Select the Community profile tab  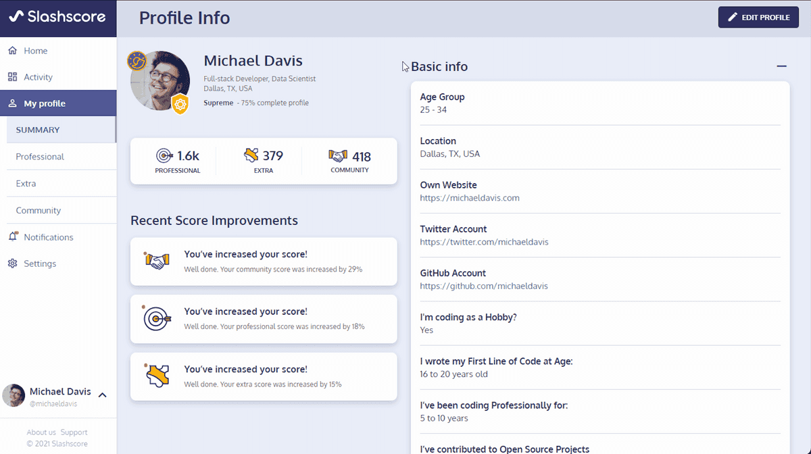pos(38,211)
